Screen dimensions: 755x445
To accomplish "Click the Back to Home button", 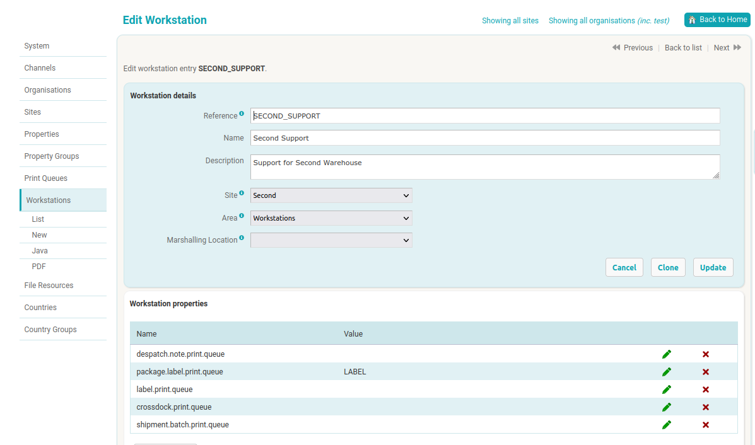I will 717,20.
